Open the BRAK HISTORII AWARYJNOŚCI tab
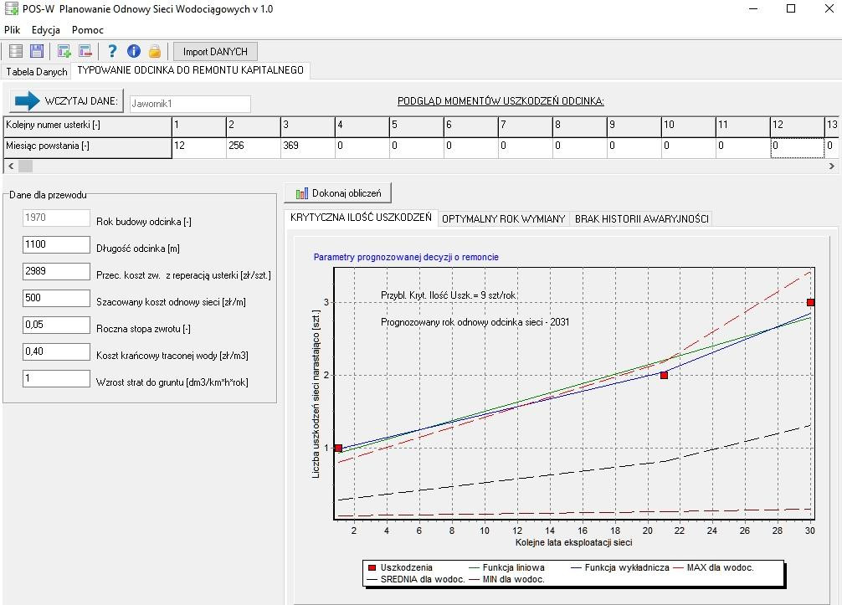Viewport: 842px width, 605px height. click(642, 219)
